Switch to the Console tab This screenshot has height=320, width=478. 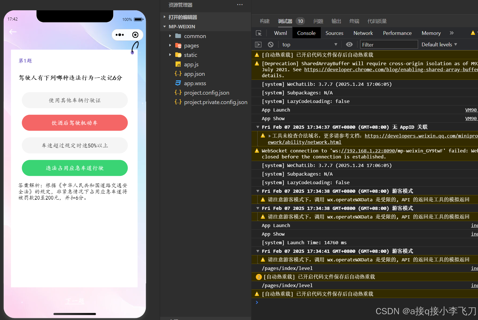click(x=306, y=33)
